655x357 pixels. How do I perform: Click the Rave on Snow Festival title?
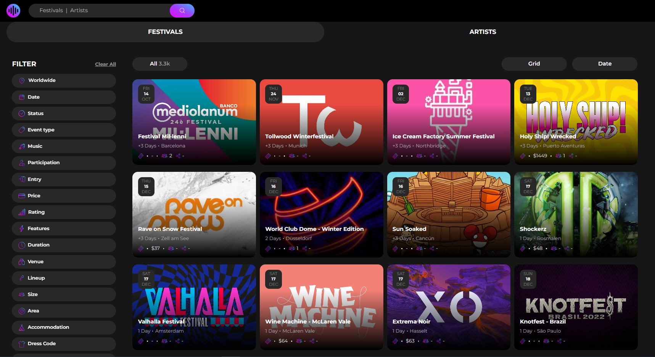click(170, 229)
